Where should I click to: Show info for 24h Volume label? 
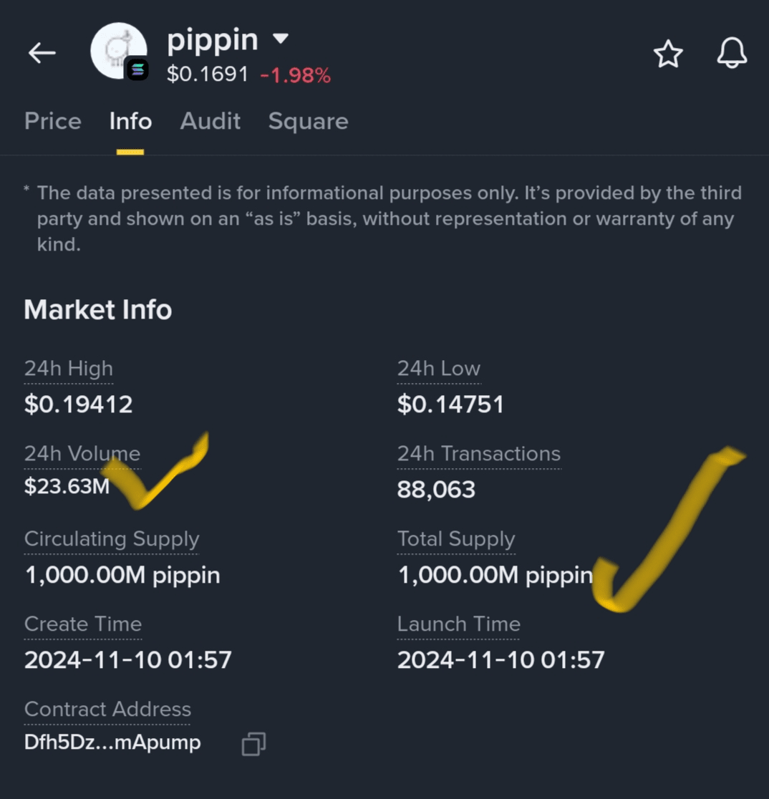click(x=82, y=454)
